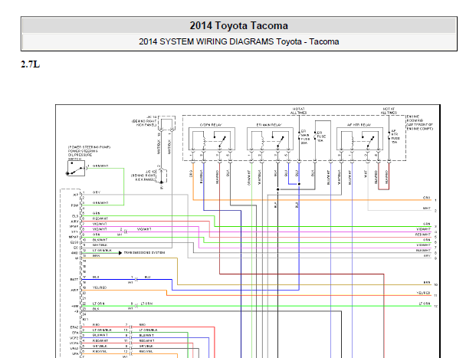Click 'HOT AT ALL TIMES' above A/F HTR fuse
This screenshot has width=466, height=358.
pyautogui.click(x=389, y=111)
